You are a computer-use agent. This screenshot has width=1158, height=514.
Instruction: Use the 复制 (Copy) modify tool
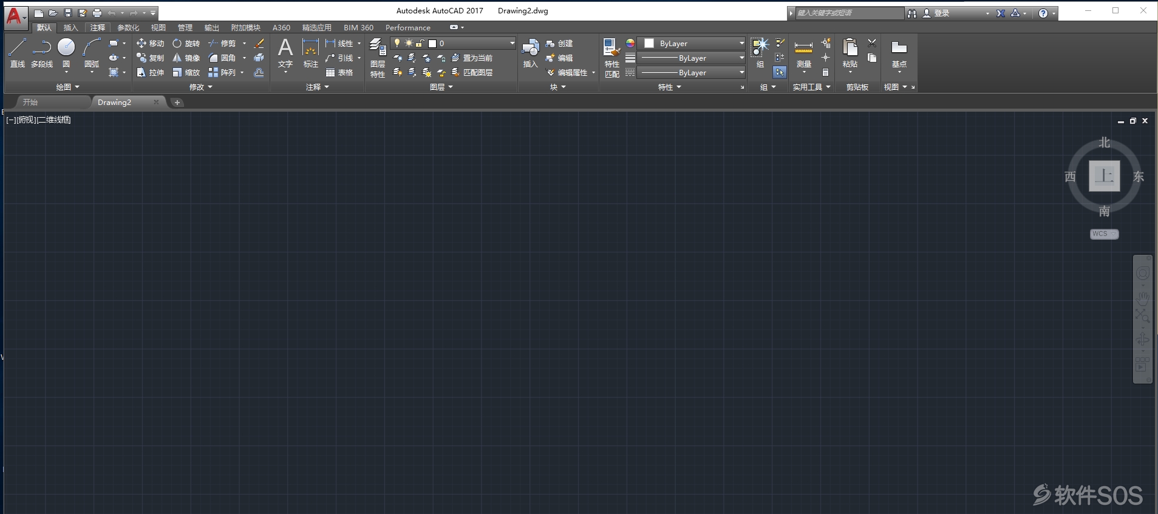150,58
